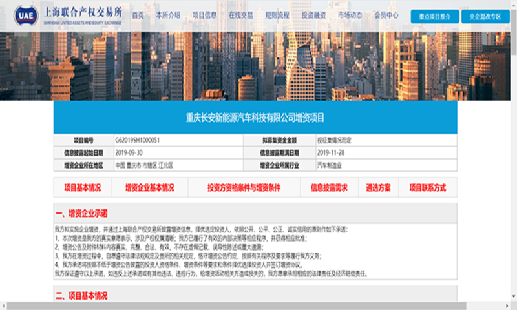Select the 信息披露需求 tab
The height and width of the screenshot is (310, 517).
pos(329,187)
